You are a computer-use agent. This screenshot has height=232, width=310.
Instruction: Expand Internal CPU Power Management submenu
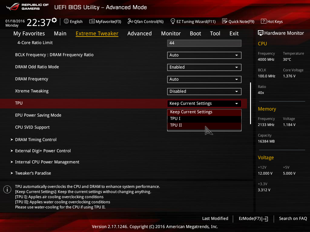(x=45, y=162)
